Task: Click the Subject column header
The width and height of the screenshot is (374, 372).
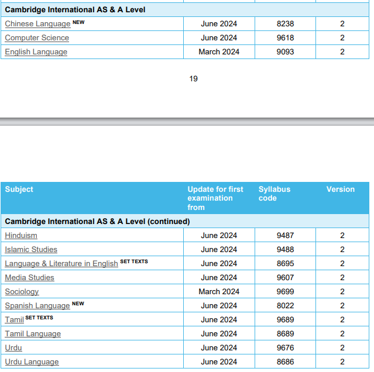Action: coord(19,190)
